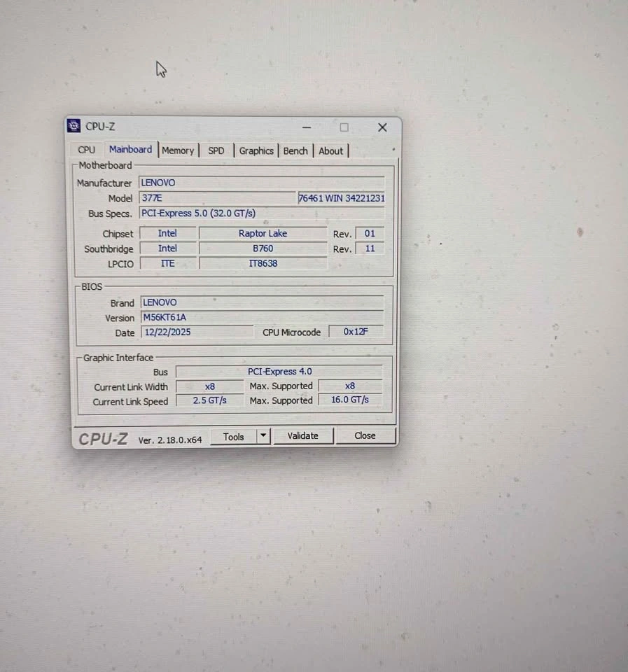Click the 'IT8638' LPCIO value
The image size is (628, 672).
pos(263,263)
